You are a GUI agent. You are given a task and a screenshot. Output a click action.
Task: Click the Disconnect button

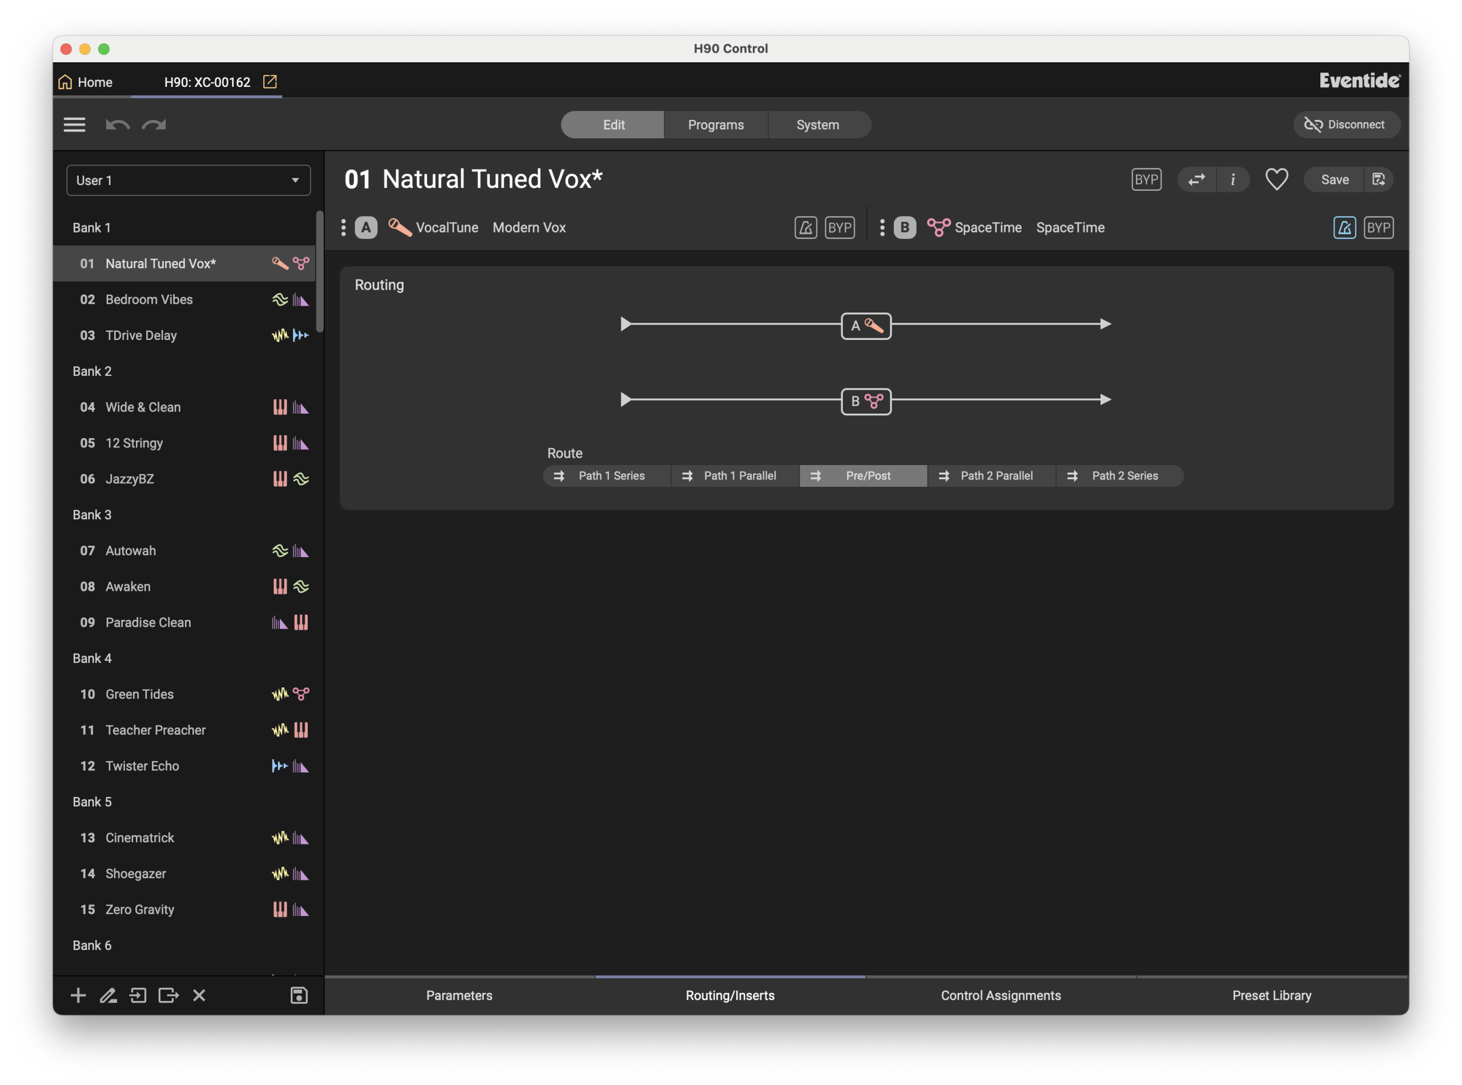pos(1346,125)
